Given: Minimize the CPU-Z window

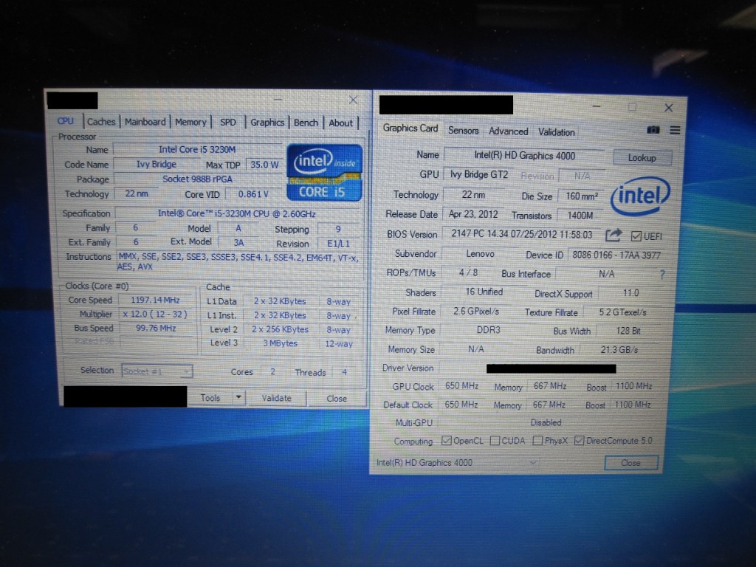Looking at the screenshot, I should (278, 100).
